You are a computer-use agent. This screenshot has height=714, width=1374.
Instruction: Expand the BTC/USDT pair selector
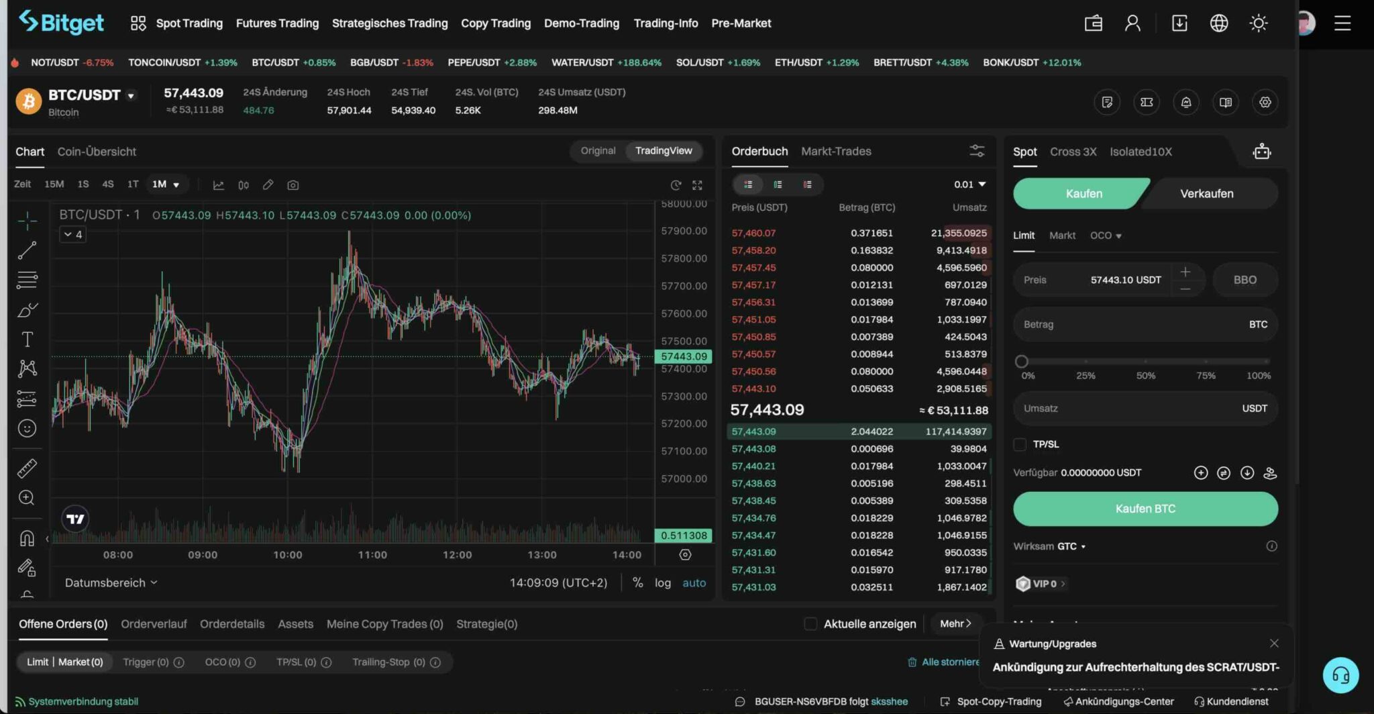(x=130, y=95)
